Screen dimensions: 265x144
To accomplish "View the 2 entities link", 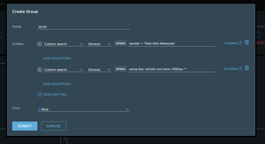I will pos(231,69).
